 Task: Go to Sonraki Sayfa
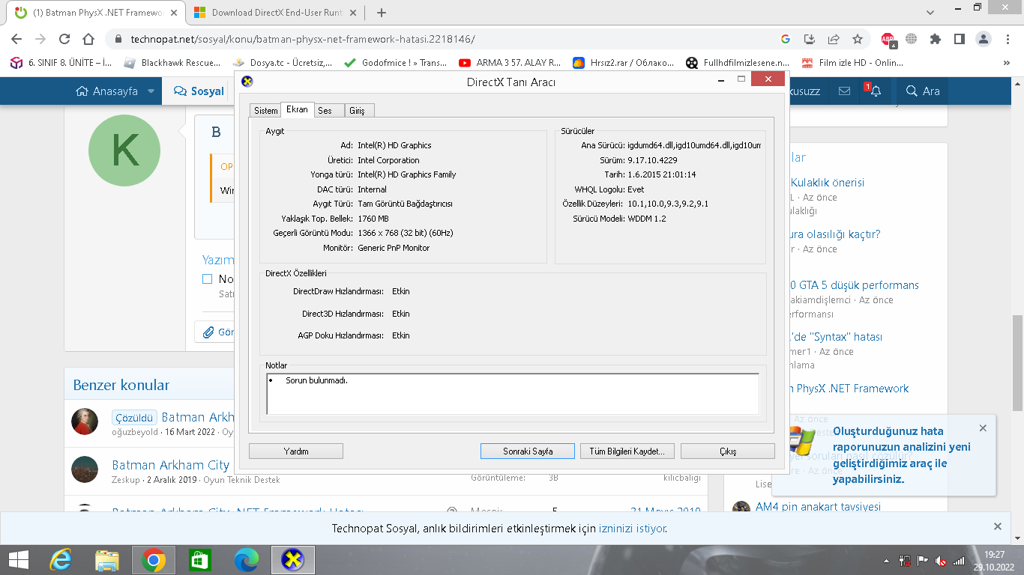click(528, 451)
